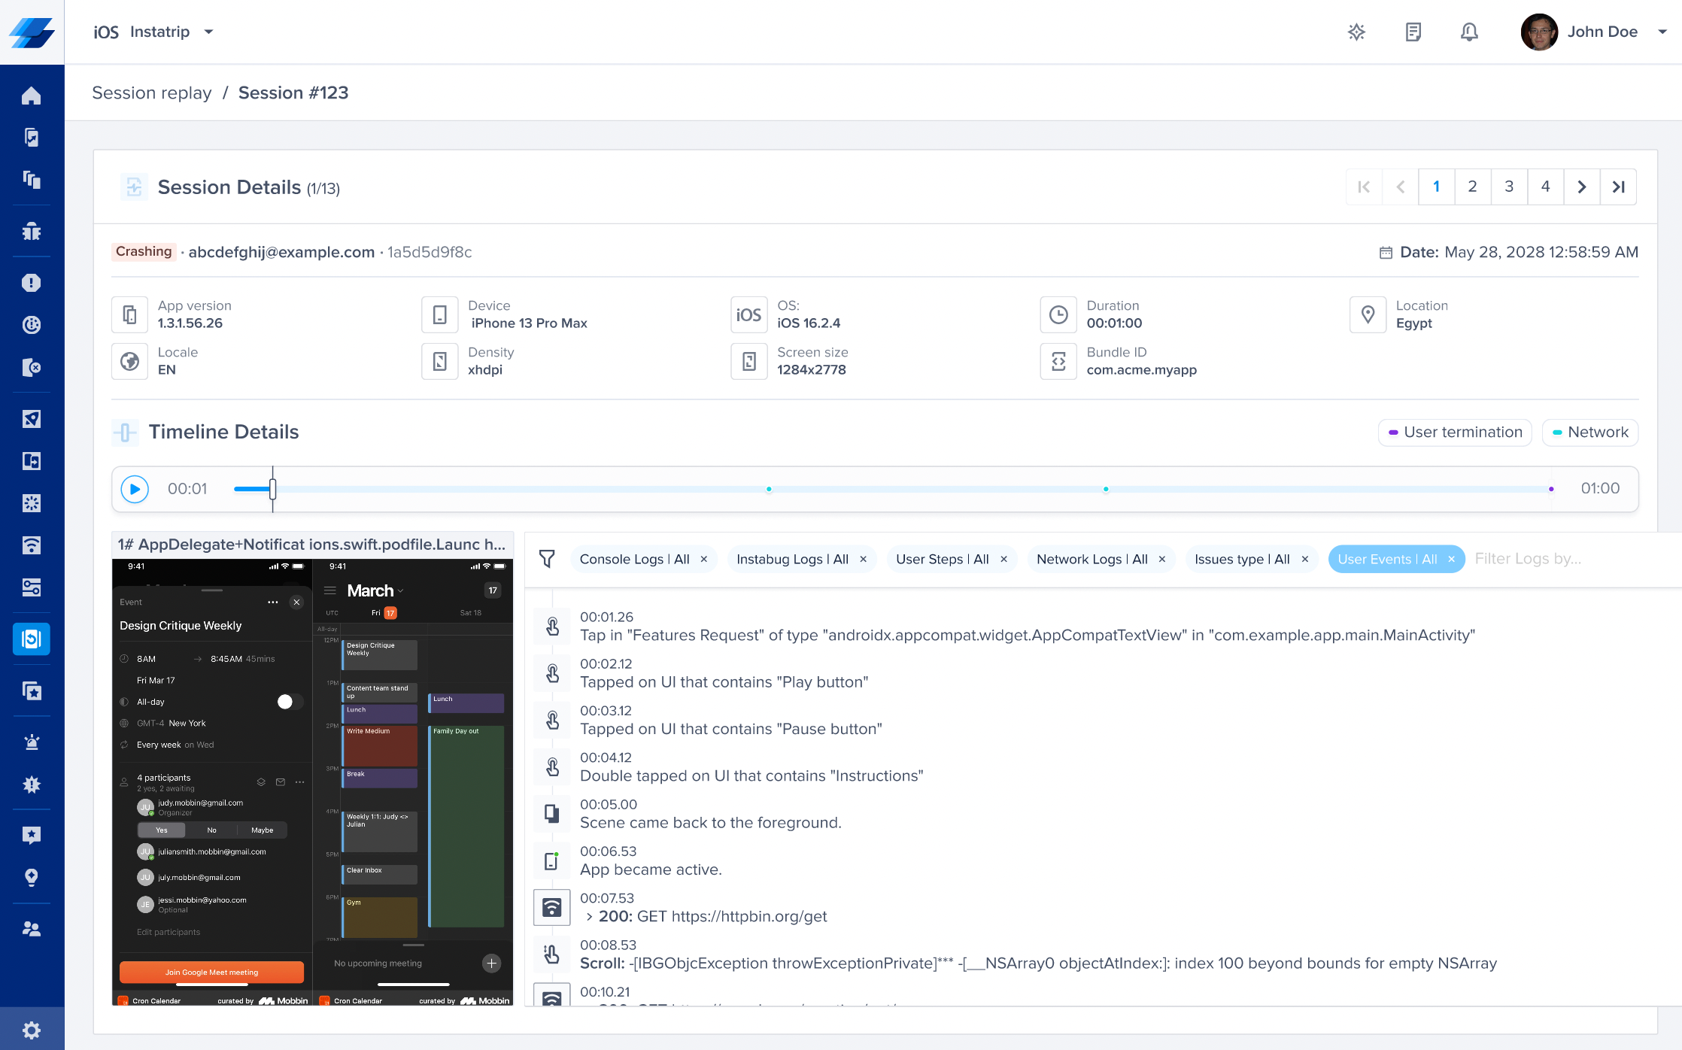Click the Home icon in sidebar
This screenshot has height=1050, width=1682.
[31, 96]
